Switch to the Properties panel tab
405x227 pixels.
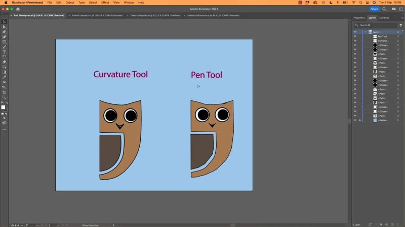[359, 18]
